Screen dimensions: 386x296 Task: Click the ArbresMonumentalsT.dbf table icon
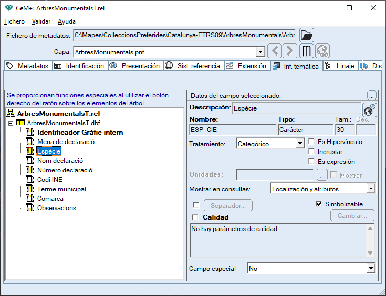click(20, 123)
